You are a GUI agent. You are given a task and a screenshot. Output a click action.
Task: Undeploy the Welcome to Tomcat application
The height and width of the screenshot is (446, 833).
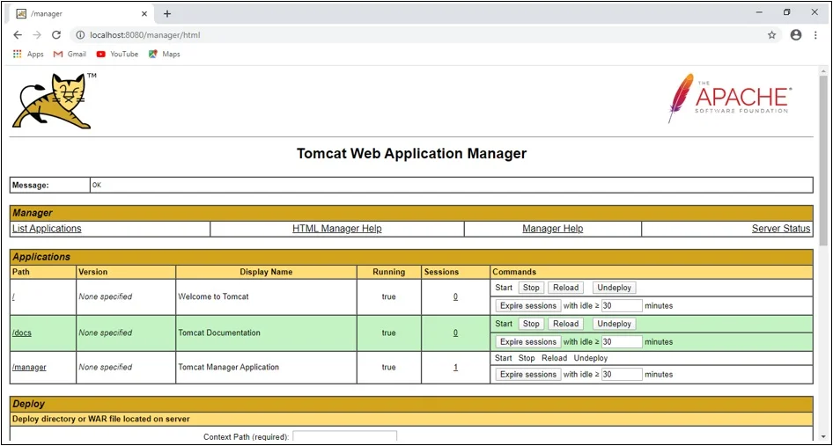614,288
